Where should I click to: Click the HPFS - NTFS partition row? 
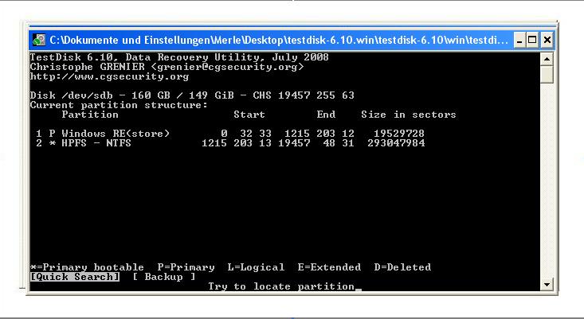230,142
